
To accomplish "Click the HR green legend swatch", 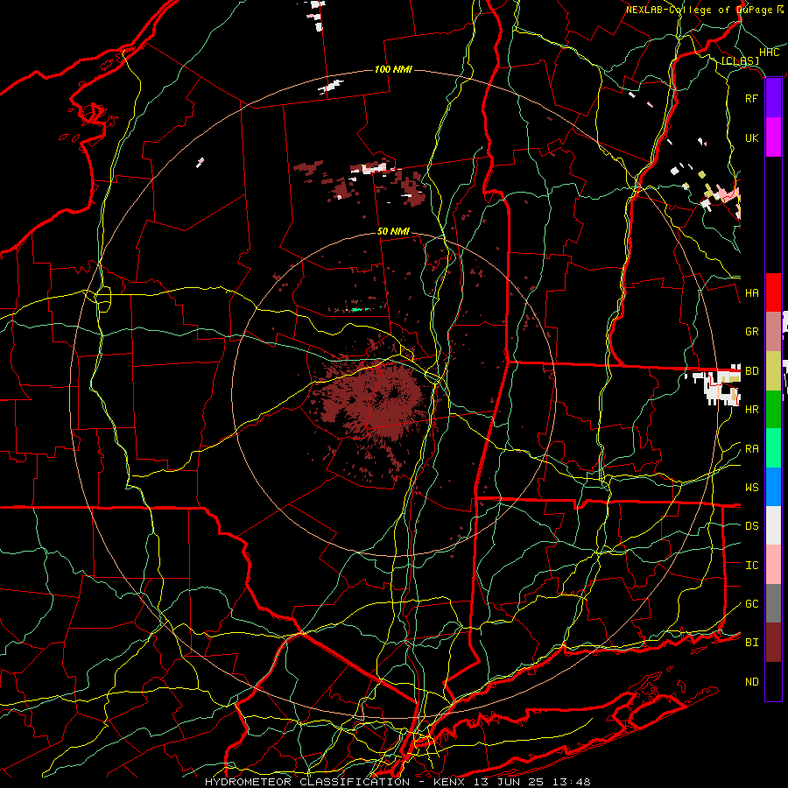I will click(x=773, y=409).
